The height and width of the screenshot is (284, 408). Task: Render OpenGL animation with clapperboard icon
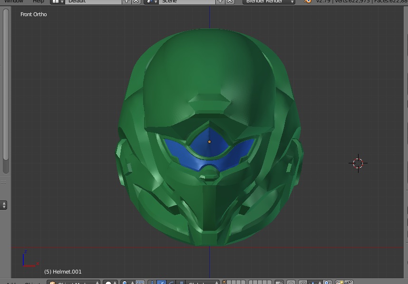[x=349, y=282]
